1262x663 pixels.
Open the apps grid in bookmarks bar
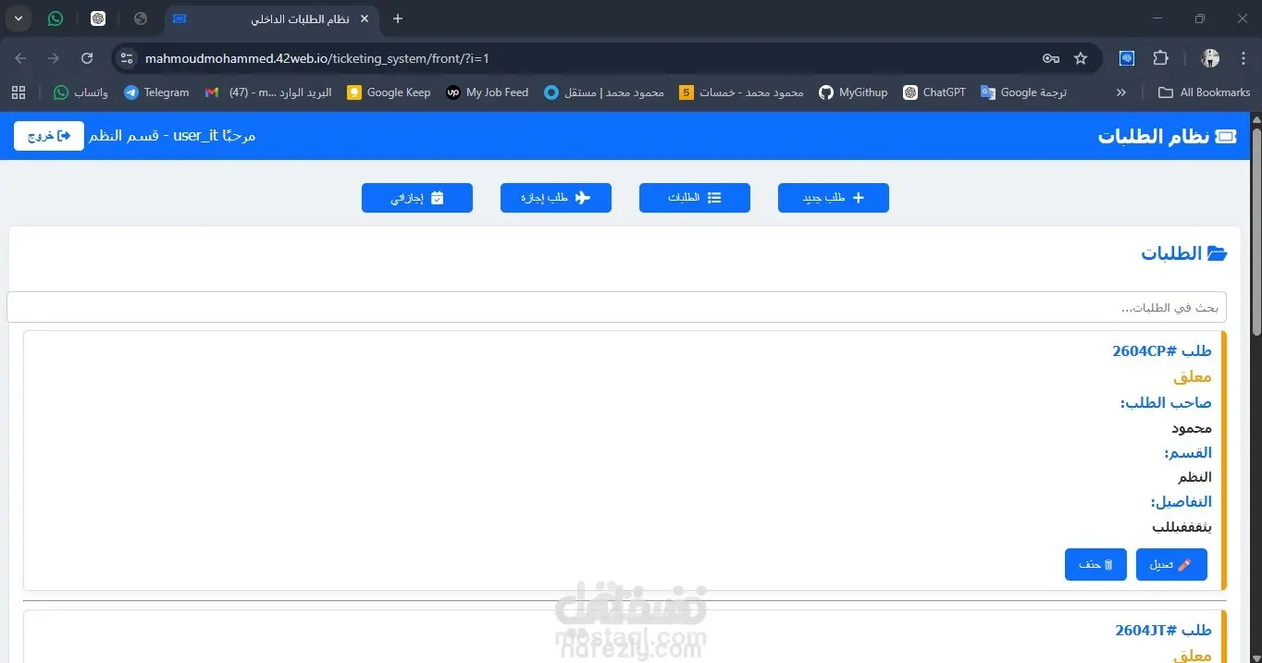(x=19, y=92)
